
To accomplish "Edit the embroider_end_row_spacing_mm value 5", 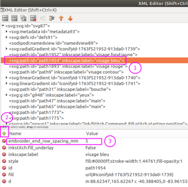I will [87, 141].
